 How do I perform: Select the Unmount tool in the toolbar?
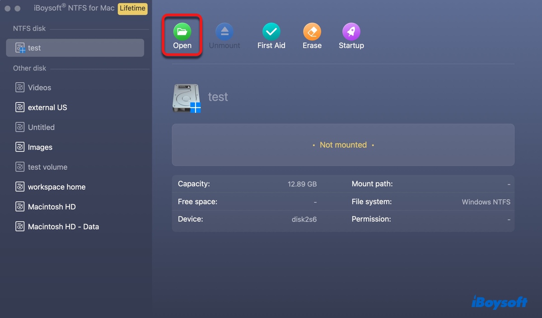coord(224,36)
